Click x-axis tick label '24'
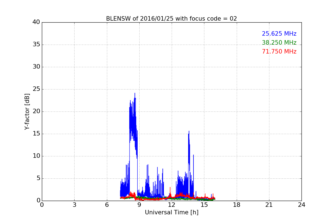 (301, 205)
